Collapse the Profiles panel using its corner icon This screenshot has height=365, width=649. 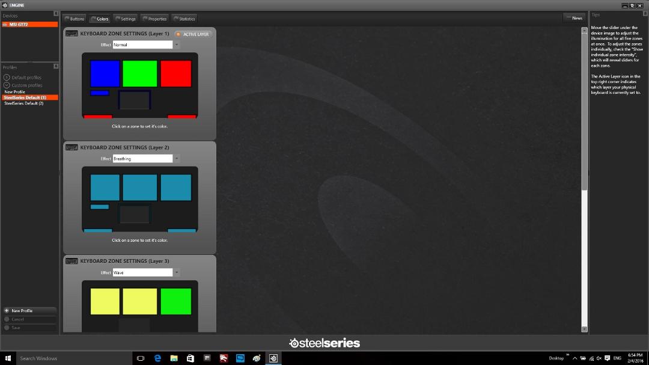coord(56,66)
